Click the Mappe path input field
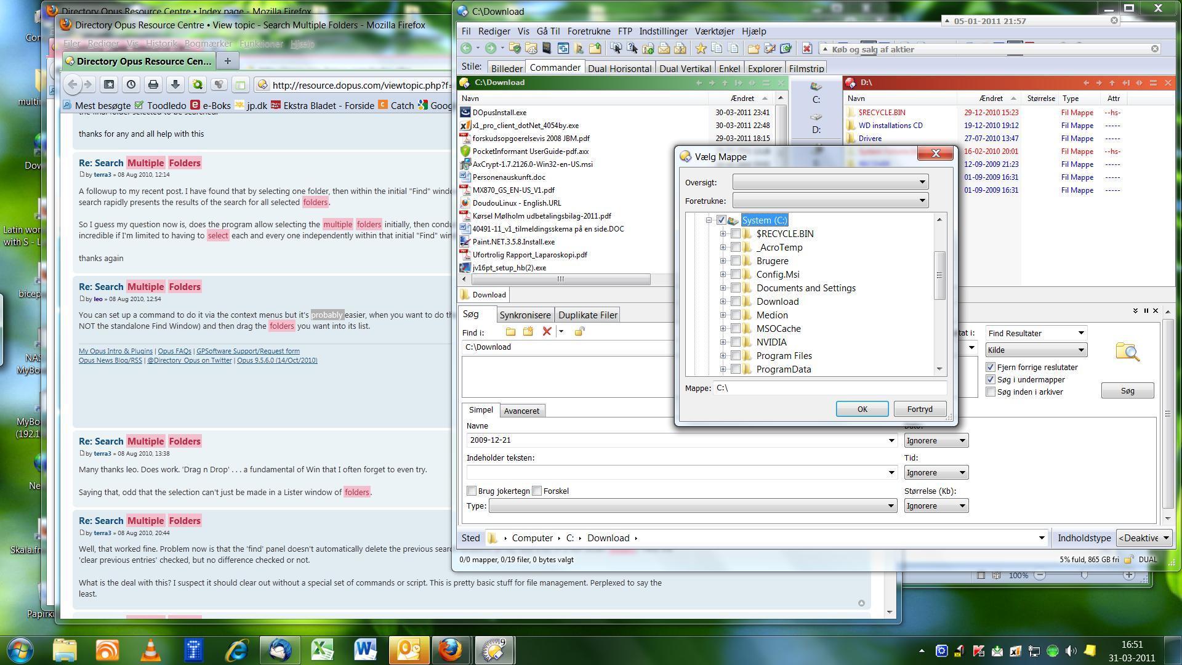This screenshot has height=665, width=1182. click(829, 389)
